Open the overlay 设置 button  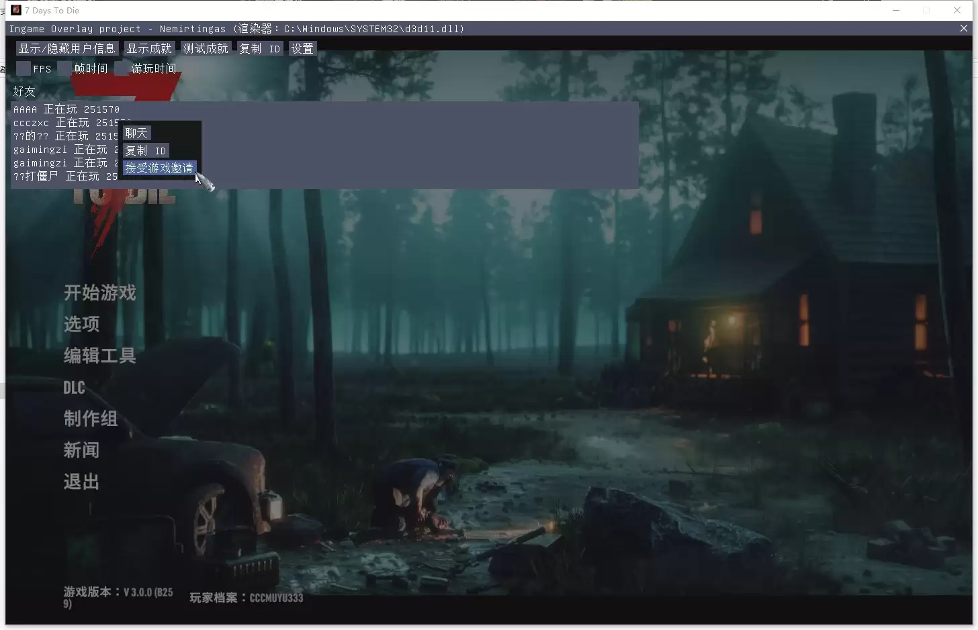(302, 48)
